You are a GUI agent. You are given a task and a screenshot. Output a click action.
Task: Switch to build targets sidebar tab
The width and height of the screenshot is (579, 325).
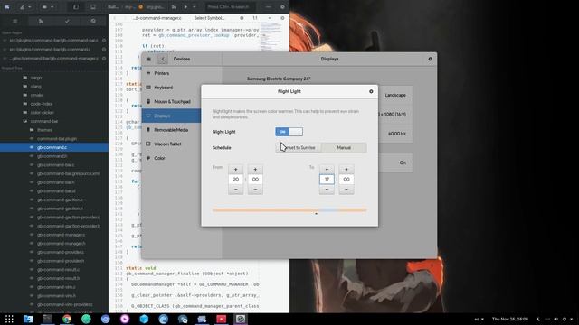[x=41, y=22]
